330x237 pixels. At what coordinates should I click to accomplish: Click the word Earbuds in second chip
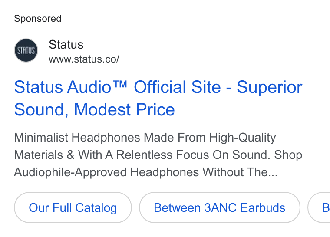[x=263, y=208]
